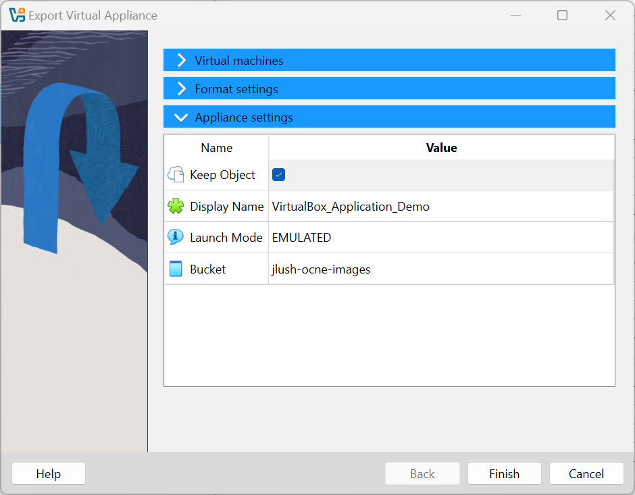Minimize the Export Virtual Appliance window
The height and width of the screenshot is (495, 635).
coord(515,16)
